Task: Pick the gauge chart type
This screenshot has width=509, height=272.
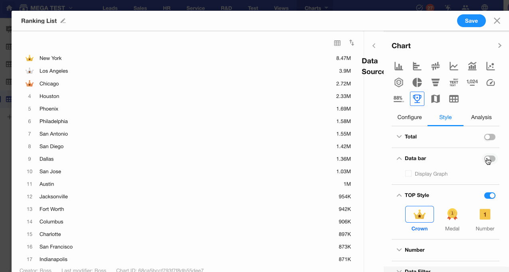Action: [x=491, y=82]
